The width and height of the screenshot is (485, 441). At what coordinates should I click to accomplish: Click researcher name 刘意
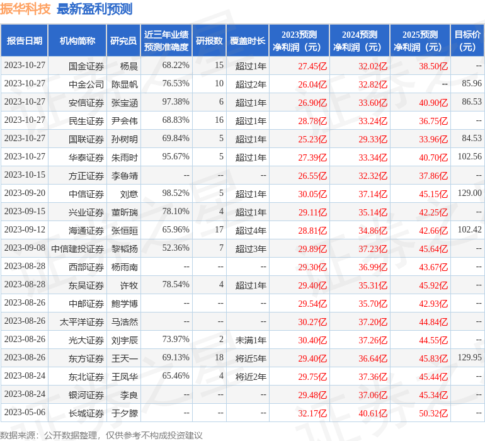coord(129,194)
